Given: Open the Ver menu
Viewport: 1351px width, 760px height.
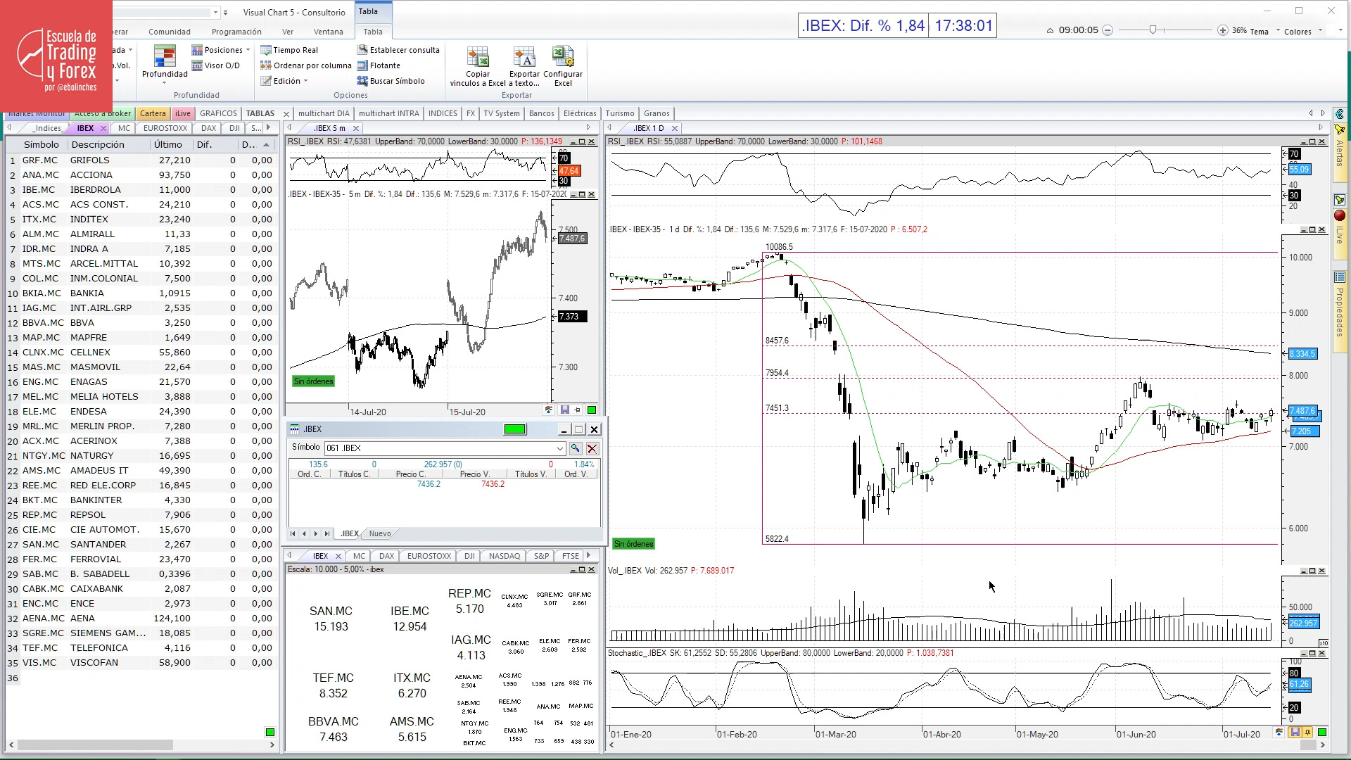Looking at the screenshot, I should pyautogui.click(x=288, y=32).
